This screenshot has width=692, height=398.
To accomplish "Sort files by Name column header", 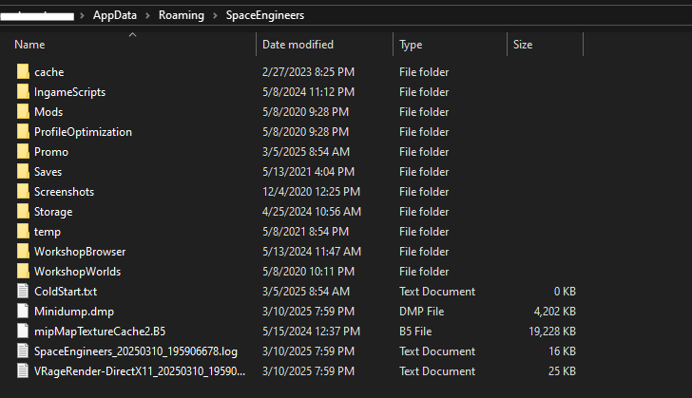I will pos(29,45).
